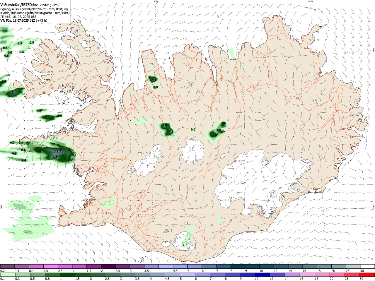This screenshot has height=281, width=375.
Task: Click the 15W longitude label
Action: click(310, 1)
